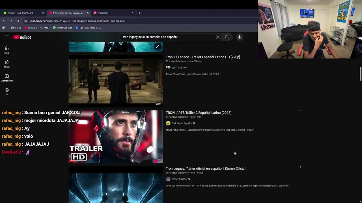Run search with the magnifier button
The height and width of the screenshot is (203, 362).
pos(227,37)
